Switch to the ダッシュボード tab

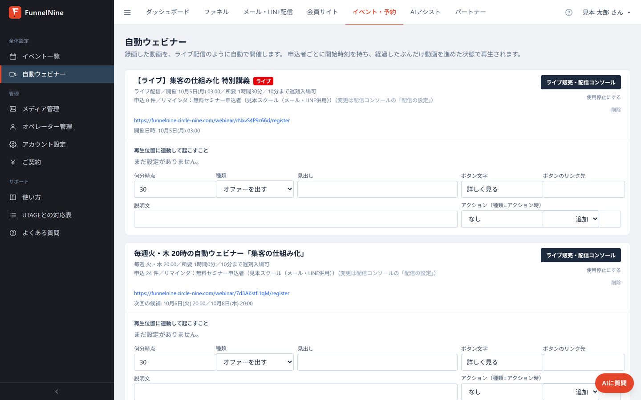168,12
